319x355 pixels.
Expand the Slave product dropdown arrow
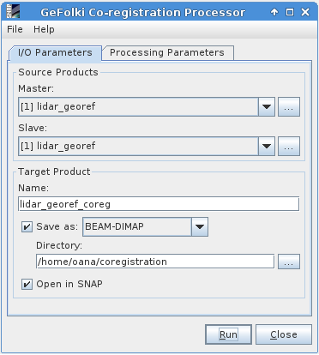click(267, 147)
